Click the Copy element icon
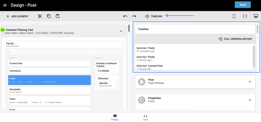Screen dimensions: 261x122 pyautogui.click(x=49, y=16)
